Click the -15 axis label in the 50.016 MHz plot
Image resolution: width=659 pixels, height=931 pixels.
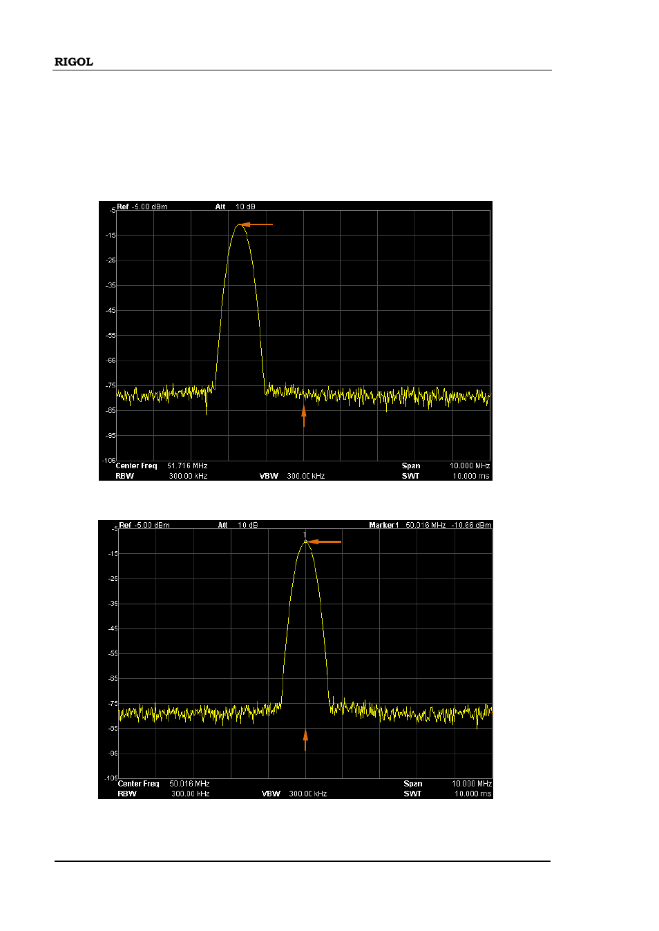coord(112,554)
